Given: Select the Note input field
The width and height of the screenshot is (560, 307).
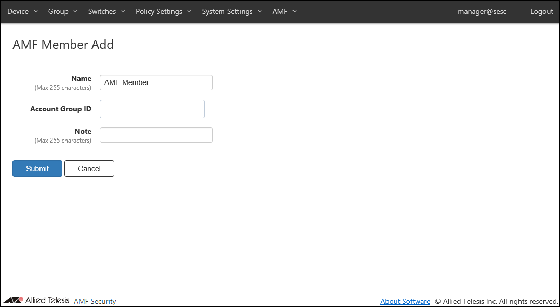Looking at the screenshot, I should pos(156,135).
